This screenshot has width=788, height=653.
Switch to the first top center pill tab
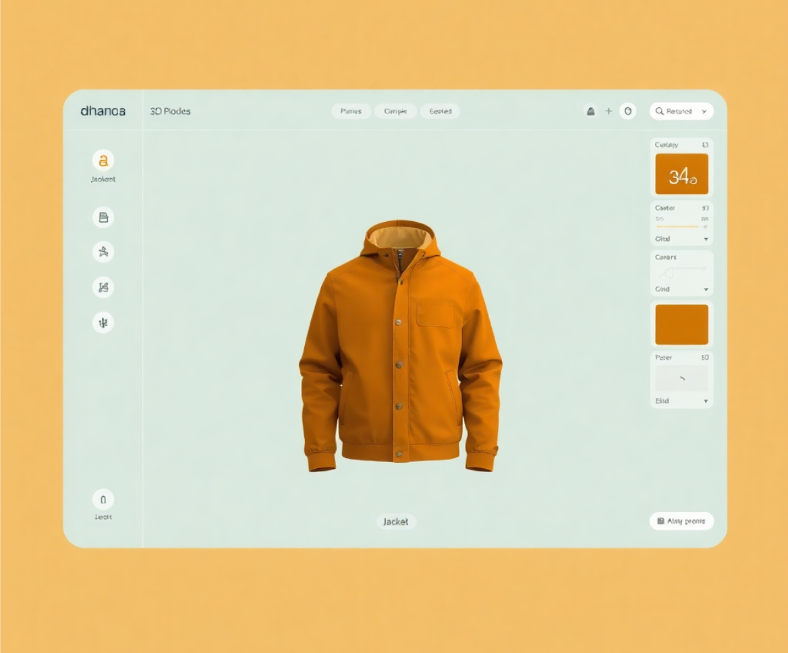pyautogui.click(x=351, y=111)
